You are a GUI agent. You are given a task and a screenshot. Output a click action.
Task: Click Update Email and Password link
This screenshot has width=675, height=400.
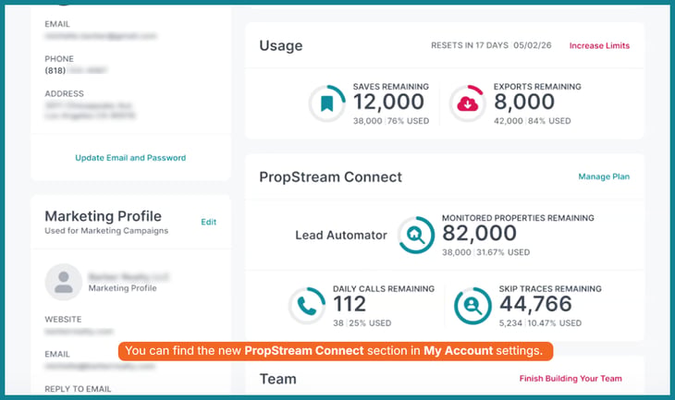click(x=130, y=158)
